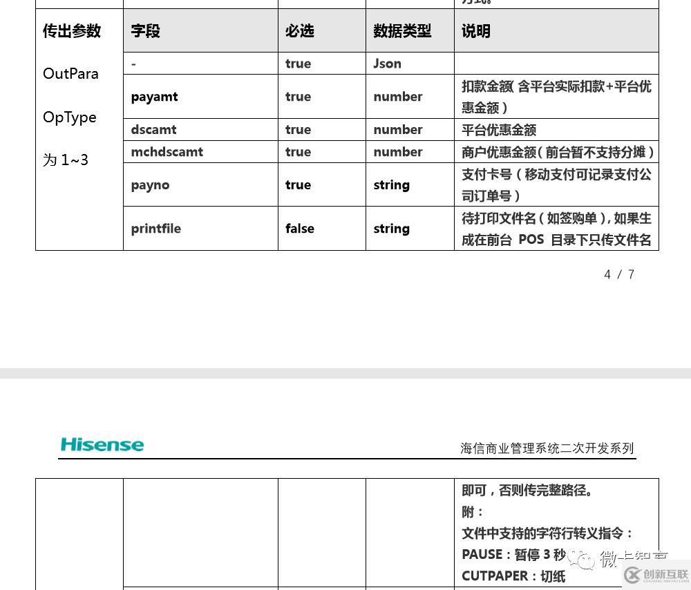Click the Hisense logo

click(102, 444)
